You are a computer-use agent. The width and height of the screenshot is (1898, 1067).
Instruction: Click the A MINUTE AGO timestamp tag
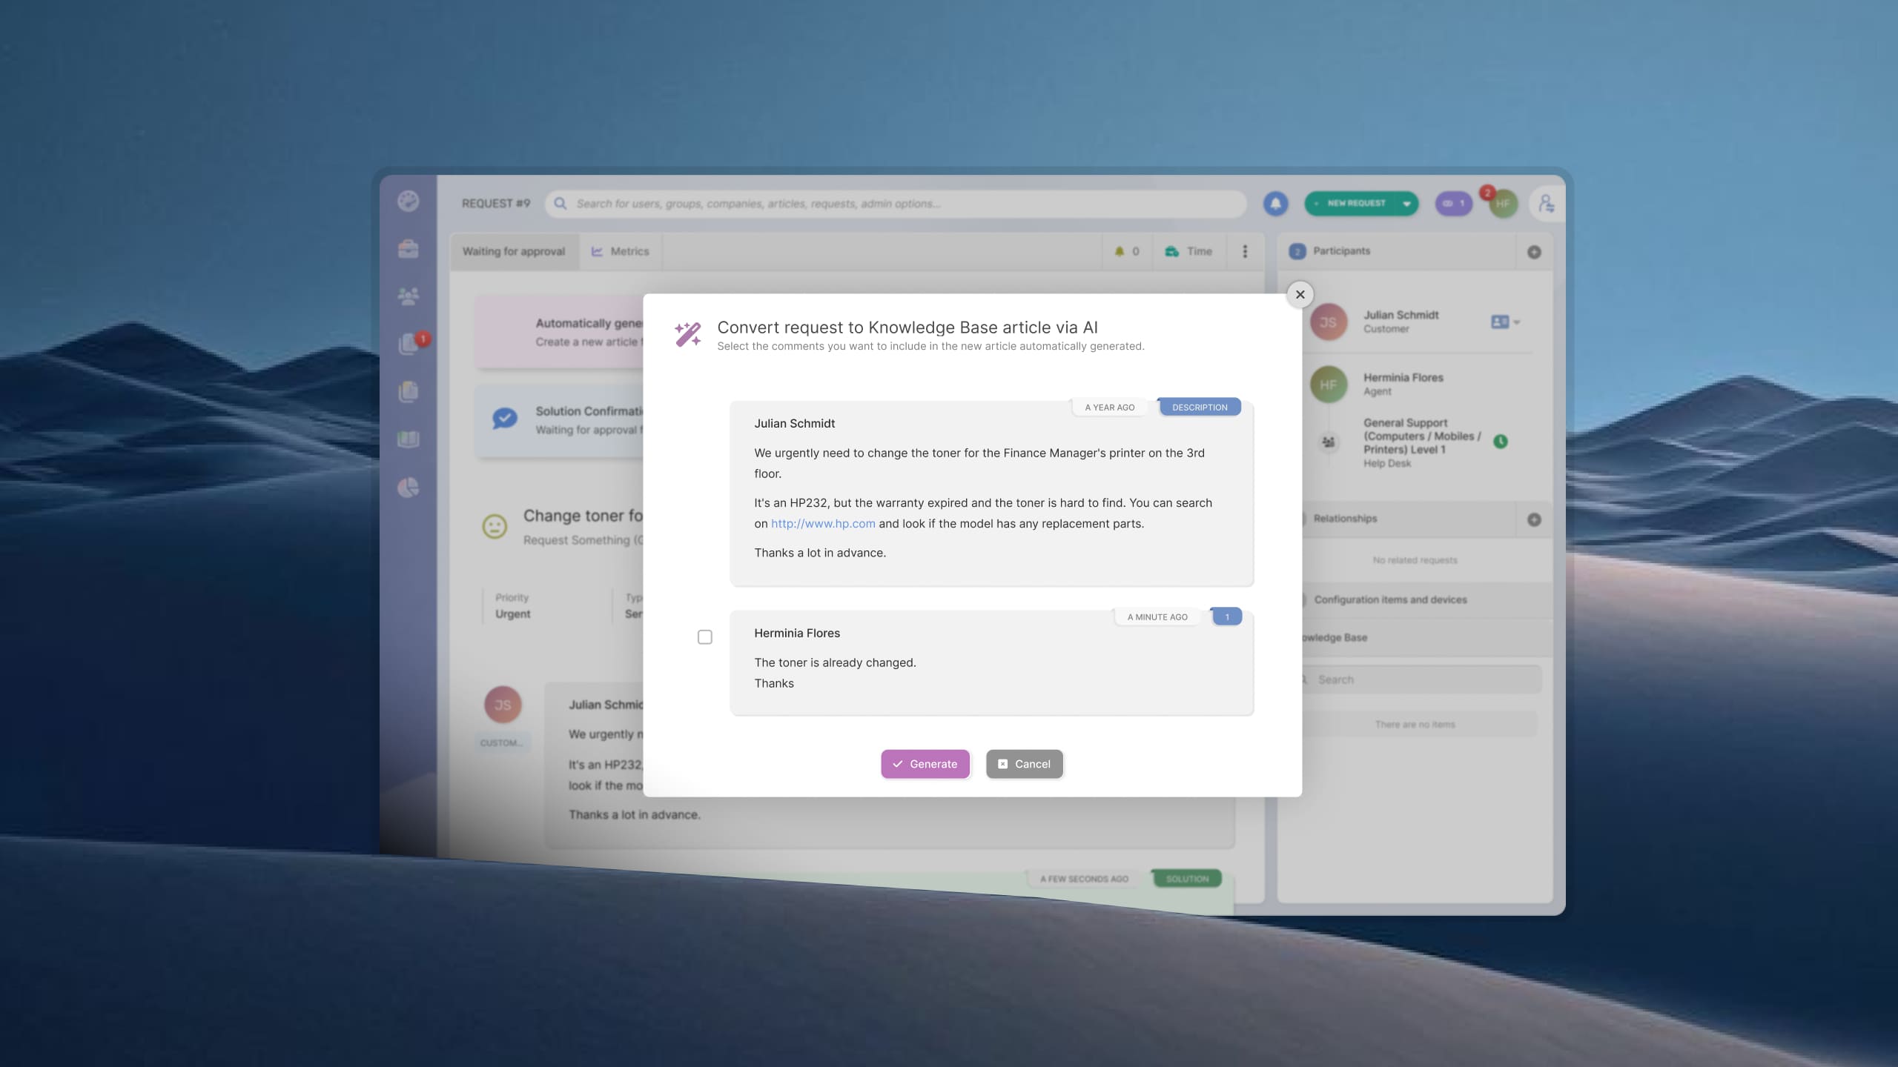(1157, 616)
